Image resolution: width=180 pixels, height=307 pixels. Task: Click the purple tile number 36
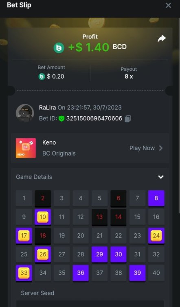click(x=81, y=273)
